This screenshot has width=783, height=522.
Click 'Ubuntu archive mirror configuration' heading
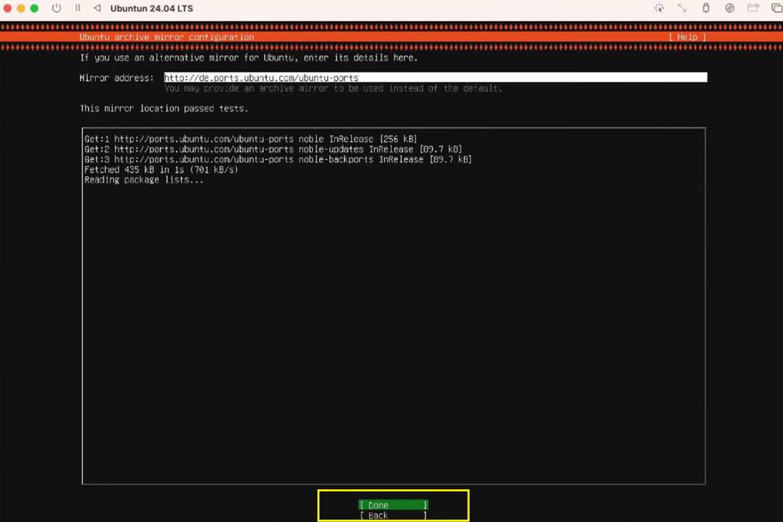166,37
